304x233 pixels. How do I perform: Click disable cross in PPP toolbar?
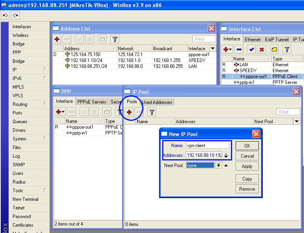(x=94, y=112)
